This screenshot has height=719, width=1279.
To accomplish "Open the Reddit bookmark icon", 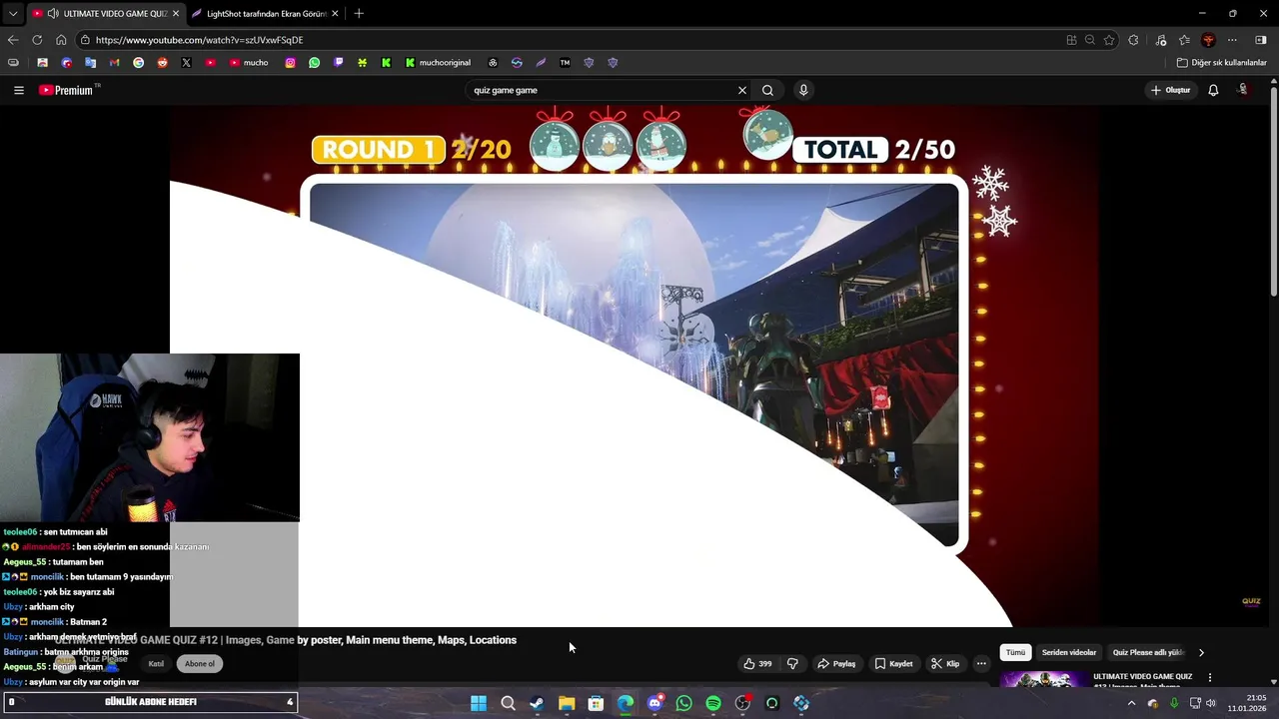I will [x=162, y=62].
